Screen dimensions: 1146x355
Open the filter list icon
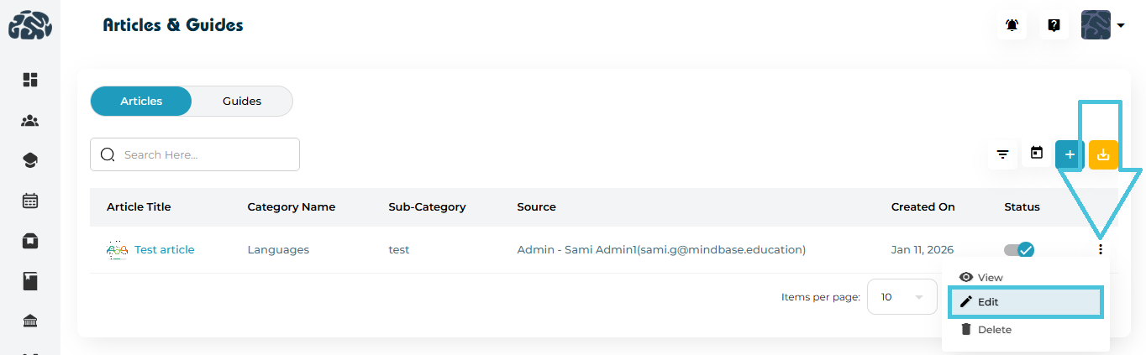1002,154
